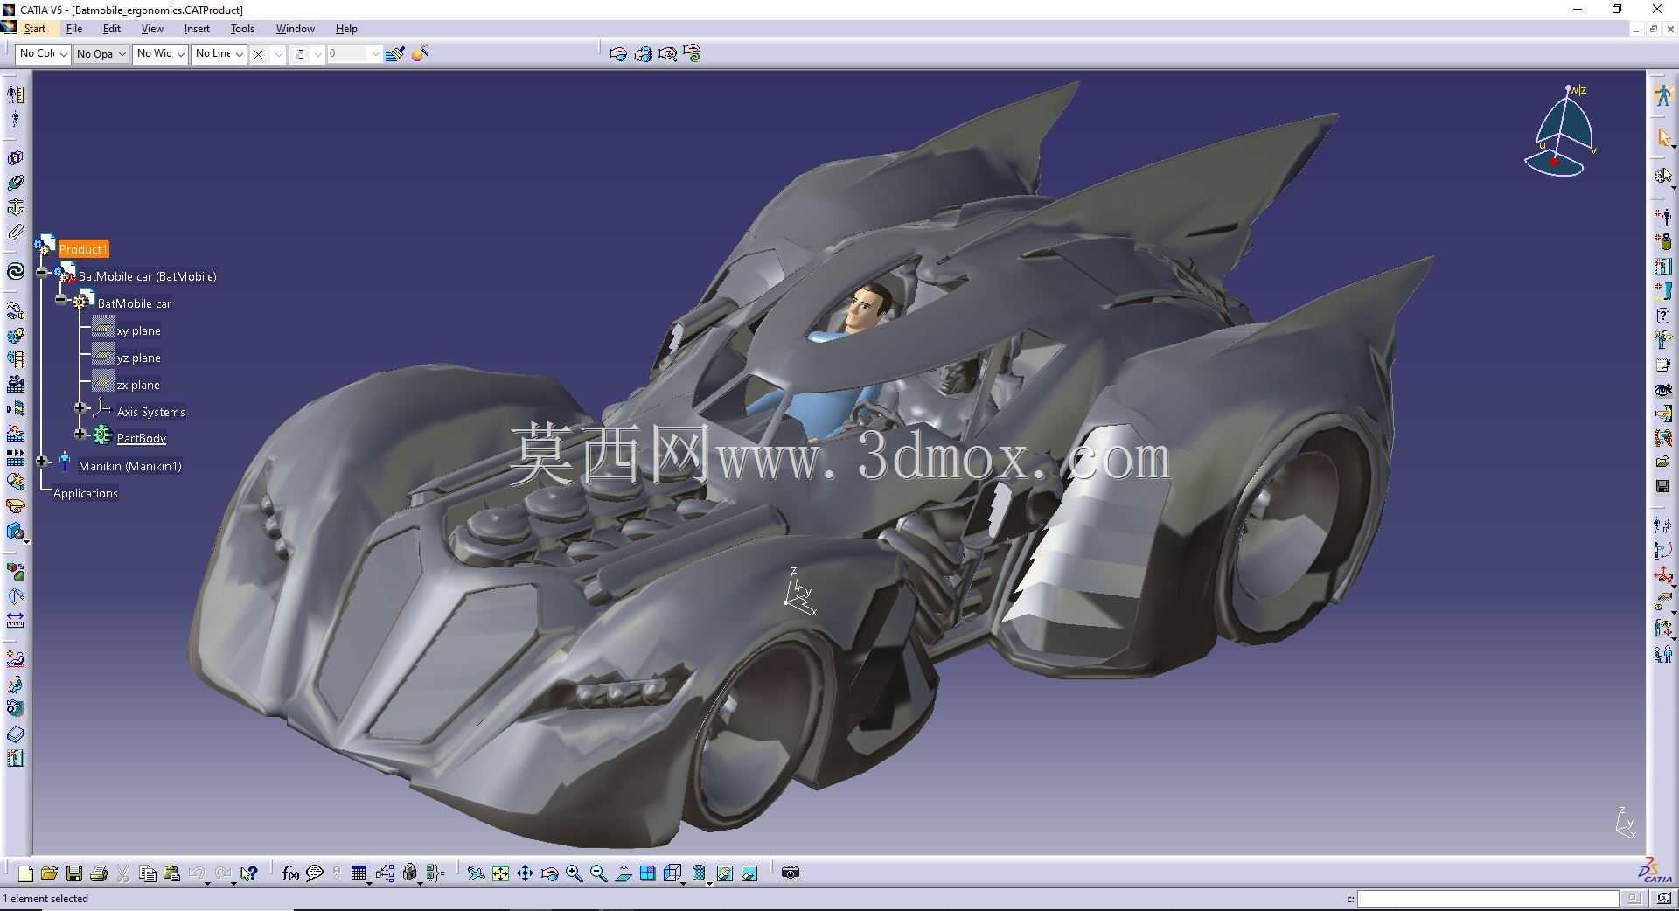Screen dimensions: 1679x911
Task: Click the power input command field
Action: (x=1487, y=899)
